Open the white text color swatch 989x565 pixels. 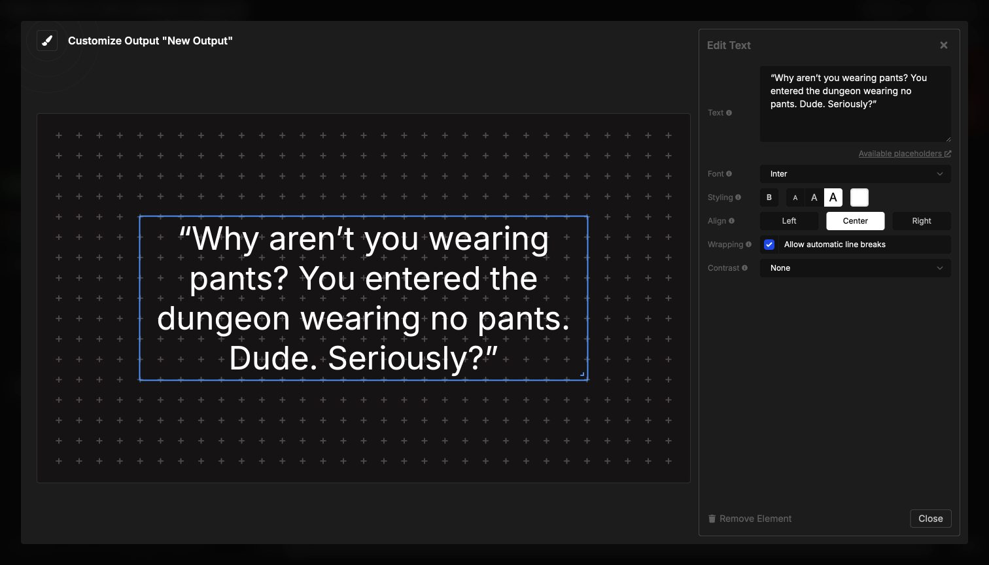click(858, 197)
